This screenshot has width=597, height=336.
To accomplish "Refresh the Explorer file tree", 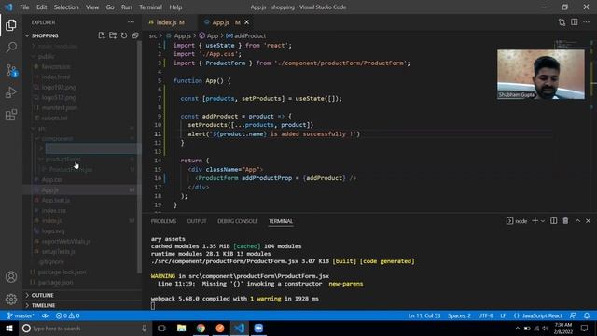I will 124,35.
